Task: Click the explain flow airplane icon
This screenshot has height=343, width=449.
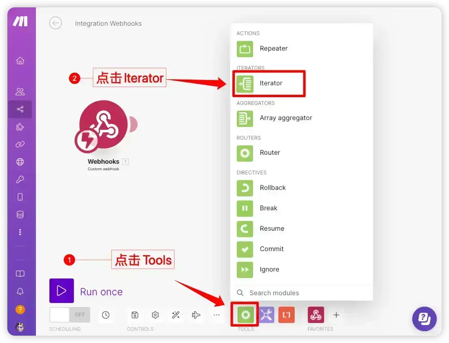Action: point(196,315)
